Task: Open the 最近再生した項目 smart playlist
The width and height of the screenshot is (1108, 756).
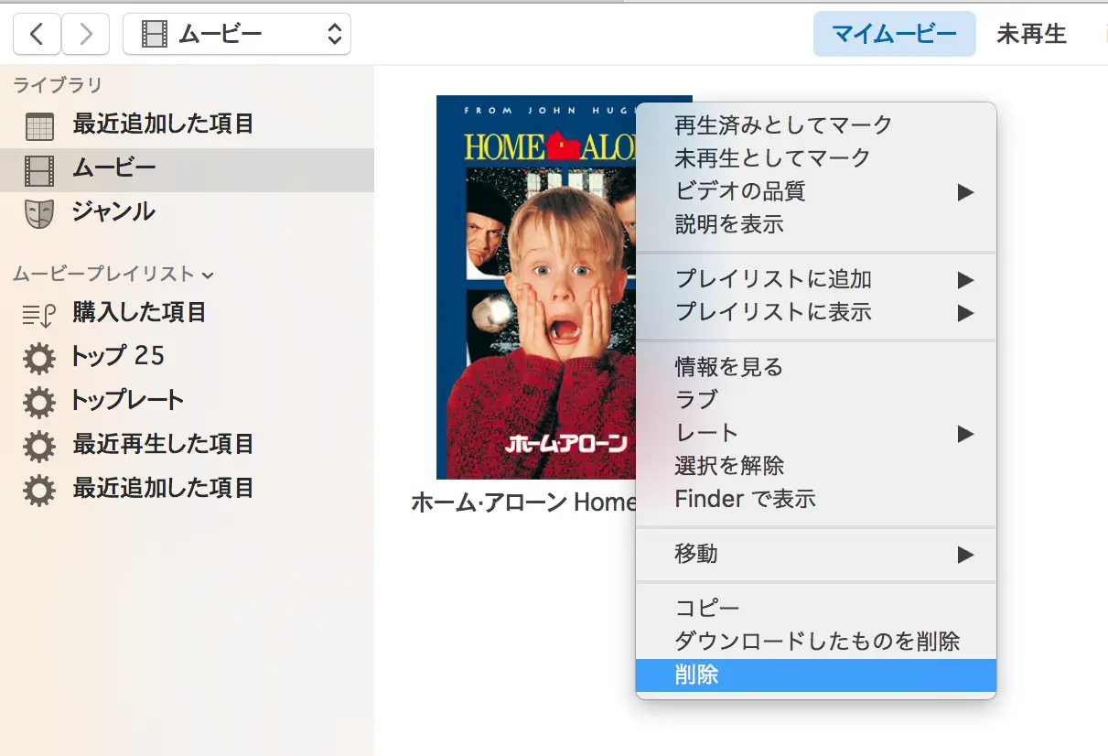Action: point(163,445)
